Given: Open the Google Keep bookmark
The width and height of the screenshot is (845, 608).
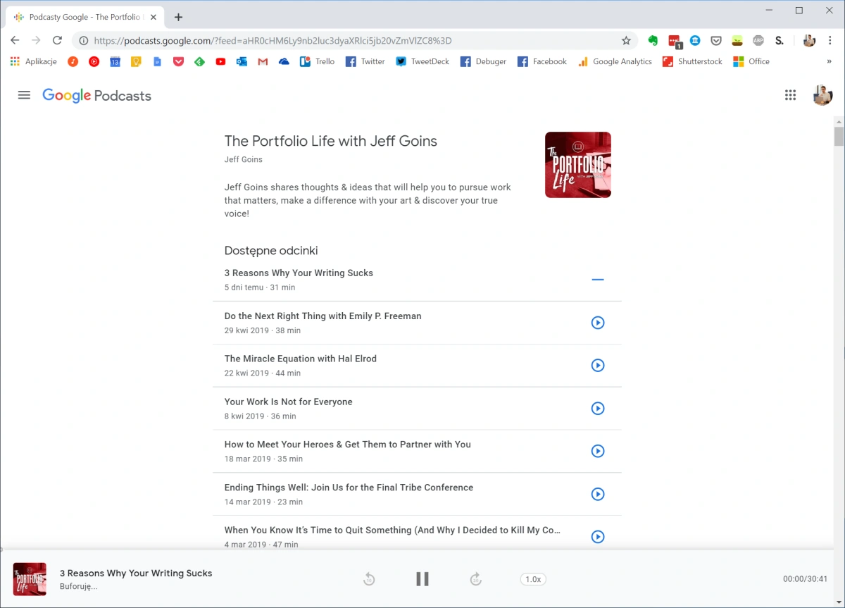Looking at the screenshot, I should pos(136,62).
